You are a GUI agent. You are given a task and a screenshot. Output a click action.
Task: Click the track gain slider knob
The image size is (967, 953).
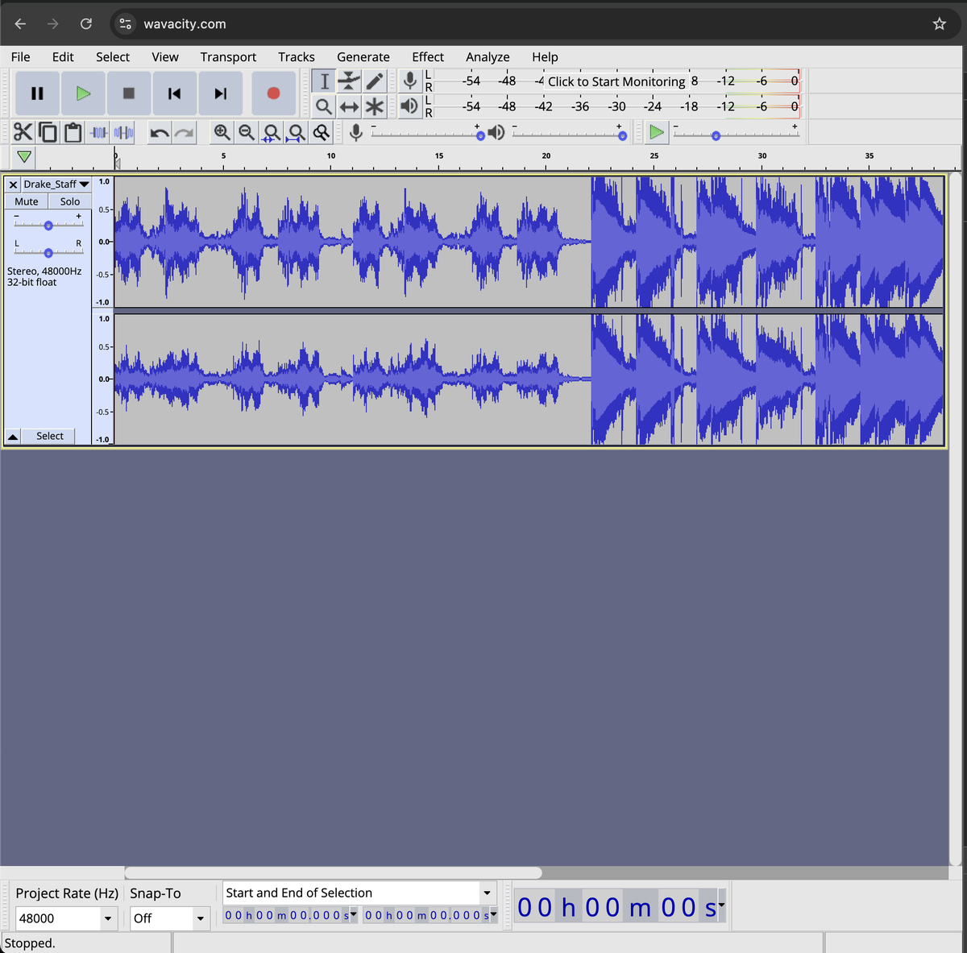pos(48,226)
